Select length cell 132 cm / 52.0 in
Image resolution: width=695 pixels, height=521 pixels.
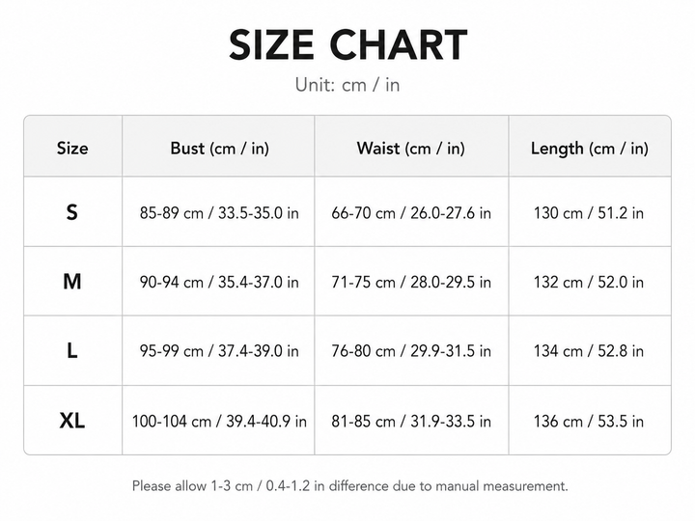589,282
